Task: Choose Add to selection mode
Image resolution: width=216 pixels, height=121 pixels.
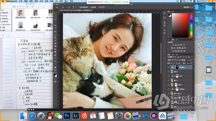Action: point(66,7)
